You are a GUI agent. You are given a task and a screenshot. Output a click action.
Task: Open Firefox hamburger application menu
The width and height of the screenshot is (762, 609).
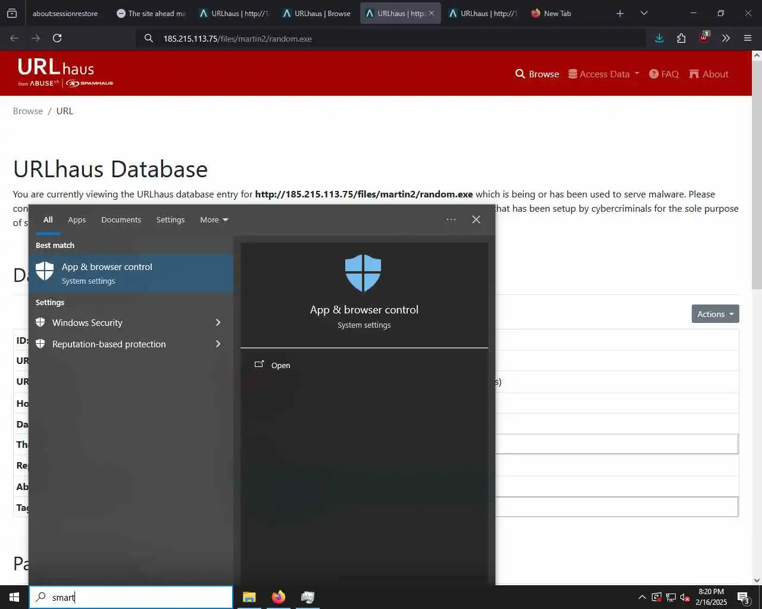(x=748, y=38)
